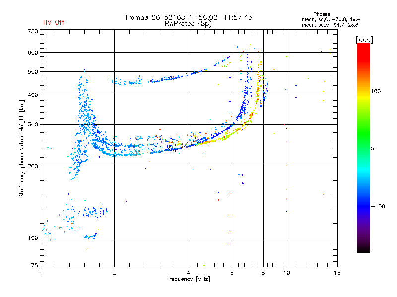Click the '[deg]' colorbar unit label

pyautogui.click(x=364, y=40)
